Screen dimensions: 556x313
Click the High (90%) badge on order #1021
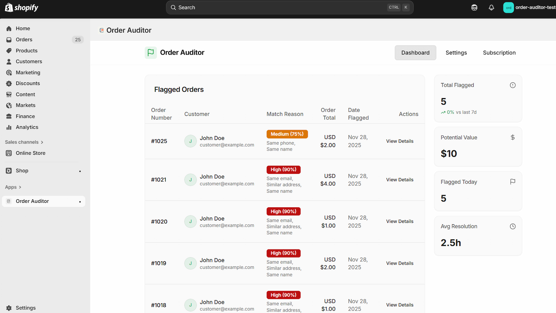pos(284,170)
